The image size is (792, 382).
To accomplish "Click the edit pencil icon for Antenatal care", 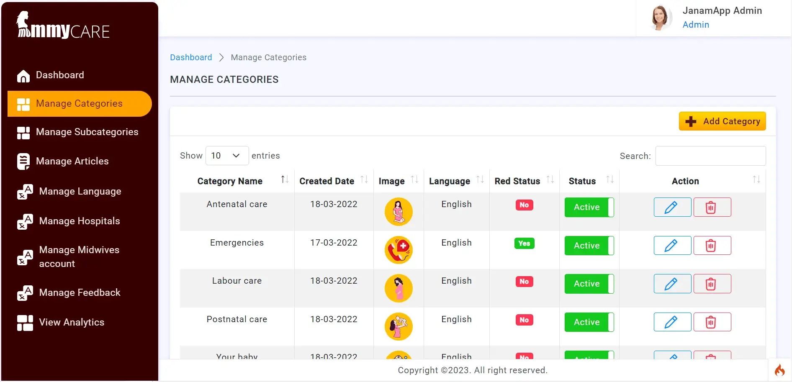I will pos(672,207).
